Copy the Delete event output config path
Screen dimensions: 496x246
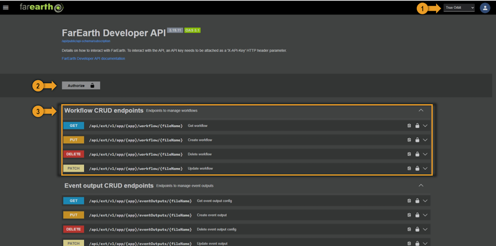coord(409,229)
